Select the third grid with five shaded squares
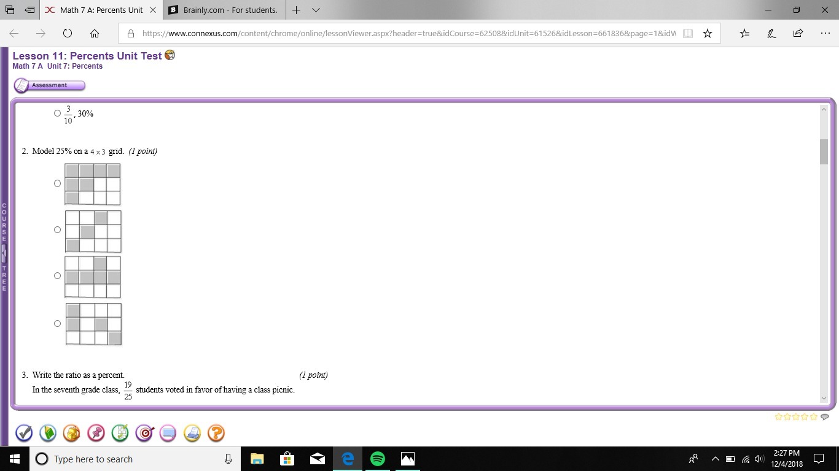 [57, 276]
